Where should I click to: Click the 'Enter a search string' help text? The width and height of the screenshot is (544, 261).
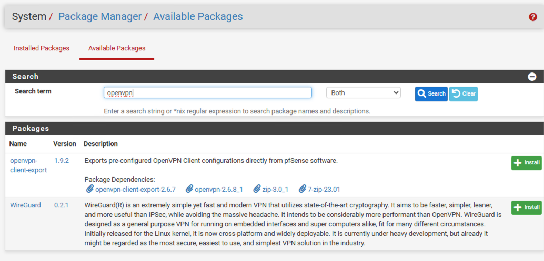[237, 111]
